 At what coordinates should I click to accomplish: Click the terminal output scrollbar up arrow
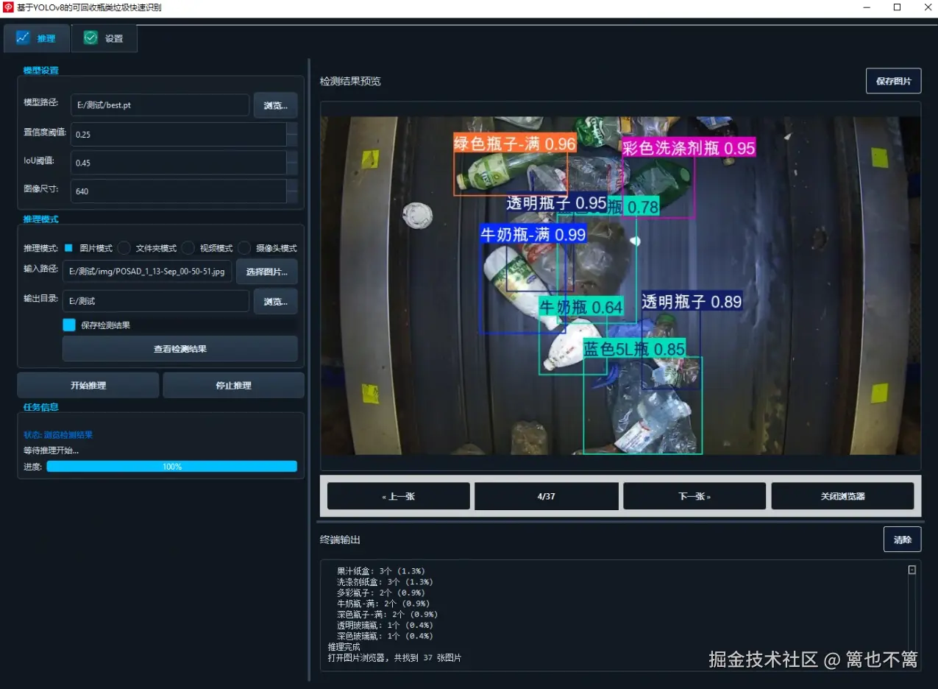click(x=912, y=570)
